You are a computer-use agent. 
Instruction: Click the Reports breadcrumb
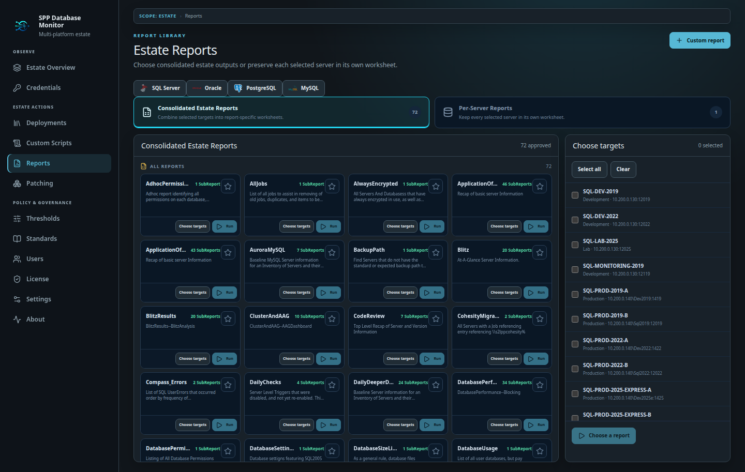[x=193, y=16]
